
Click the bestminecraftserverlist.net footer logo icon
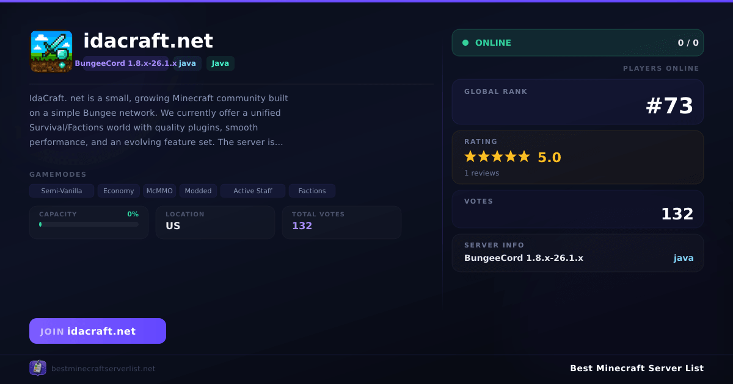(x=38, y=368)
